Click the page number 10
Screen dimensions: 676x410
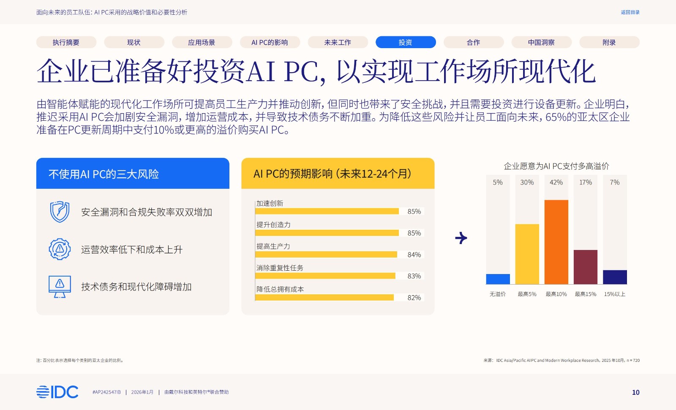(x=635, y=392)
